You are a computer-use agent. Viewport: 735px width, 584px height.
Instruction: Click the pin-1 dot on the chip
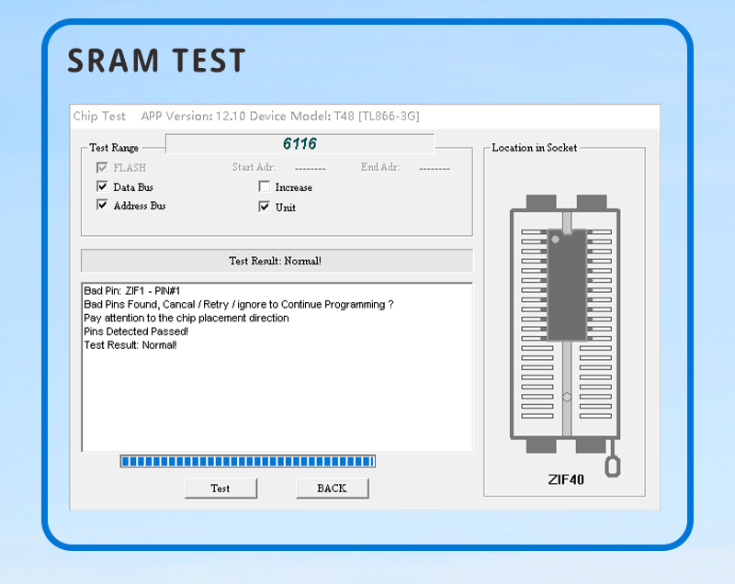pyautogui.click(x=555, y=240)
